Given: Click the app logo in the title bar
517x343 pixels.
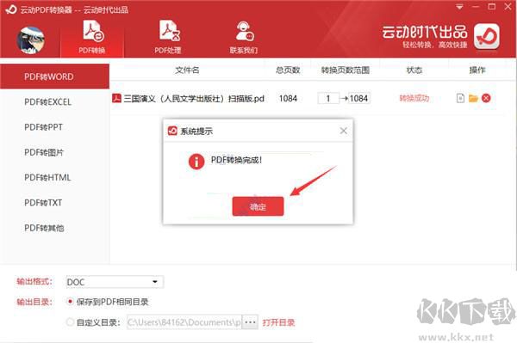Looking at the screenshot, I should pyautogui.click(x=11, y=9).
